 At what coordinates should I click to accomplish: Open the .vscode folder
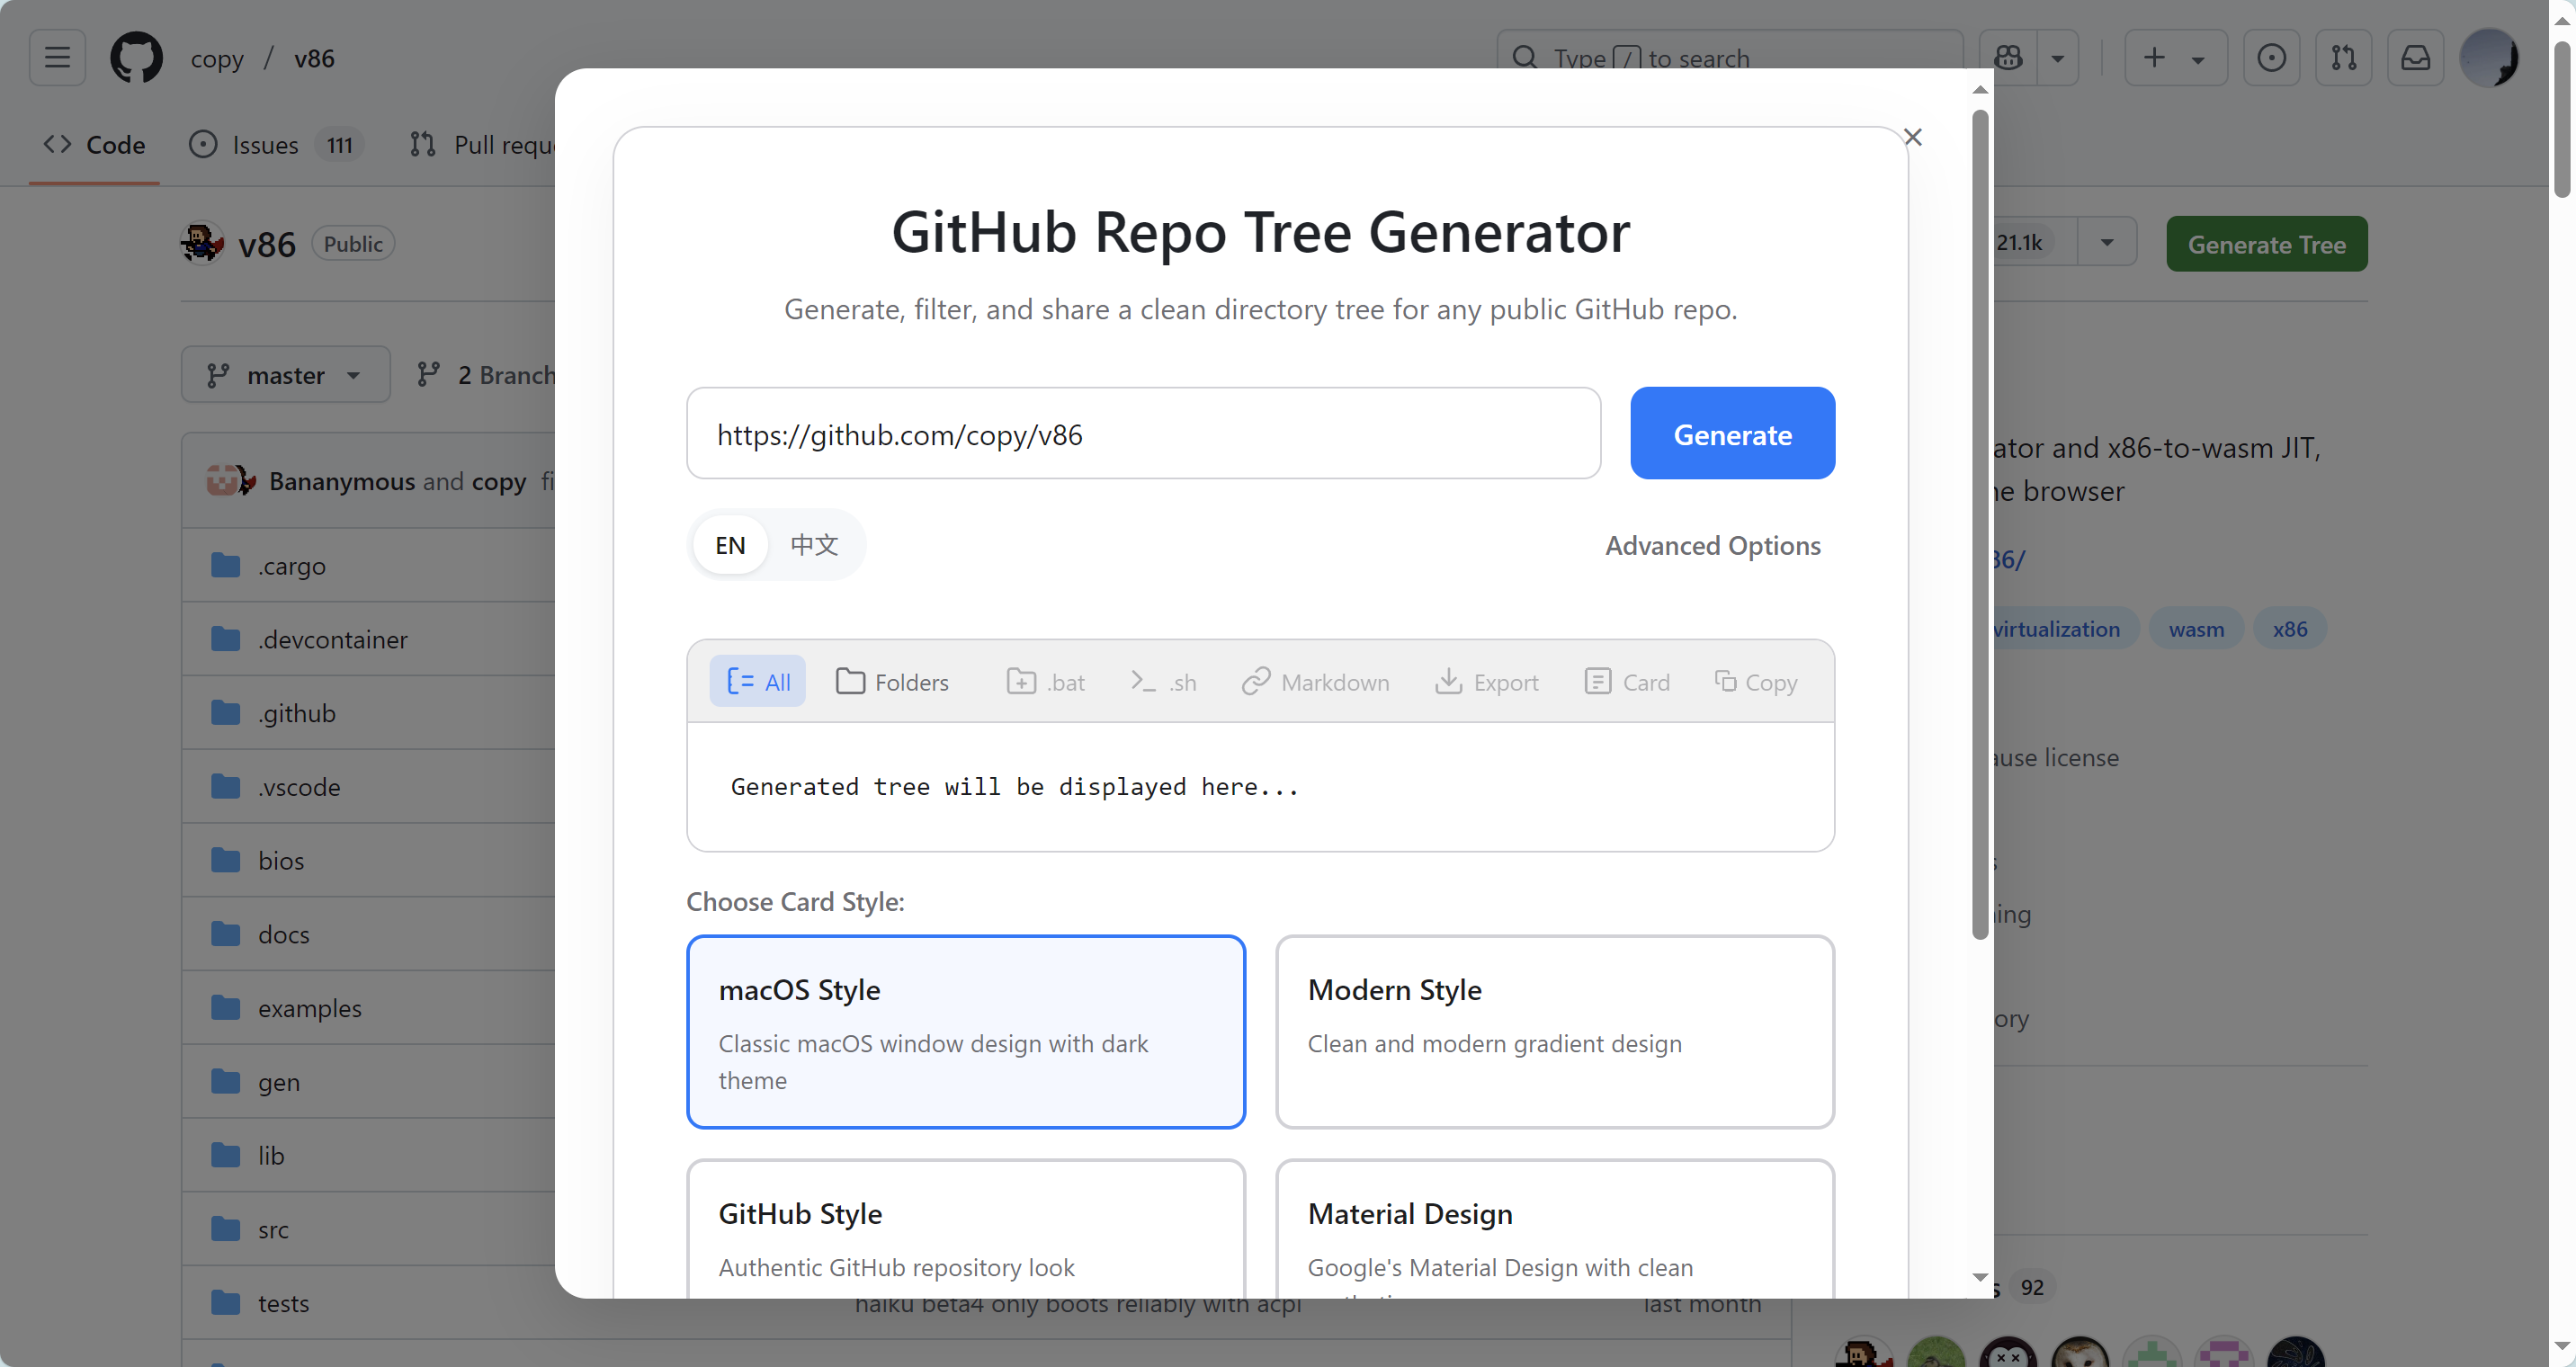click(x=298, y=787)
